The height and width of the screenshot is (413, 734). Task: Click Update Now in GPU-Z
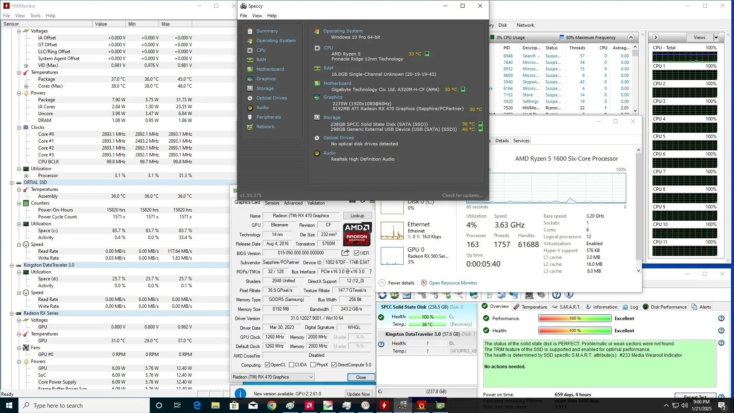pos(358,394)
